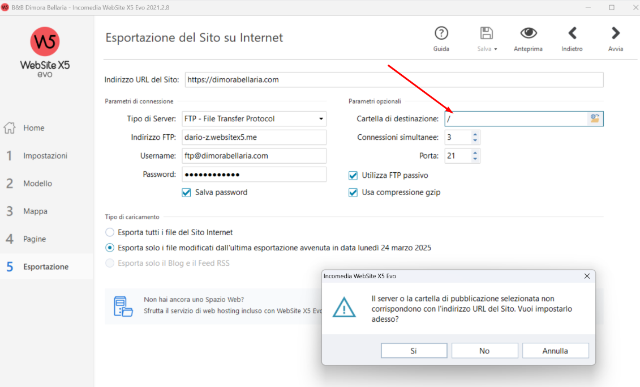Expand the Salva dropdown arrow
The height and width of the screenshot is (387, 640).
point(496,49)
